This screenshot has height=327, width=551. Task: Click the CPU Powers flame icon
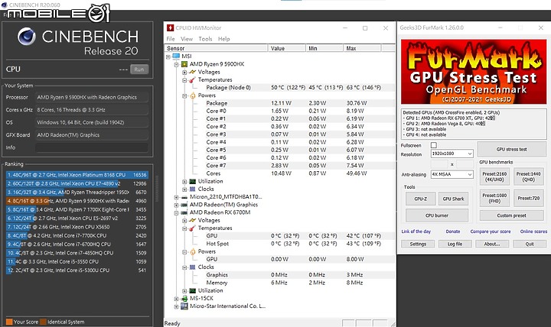pos(193,96)
